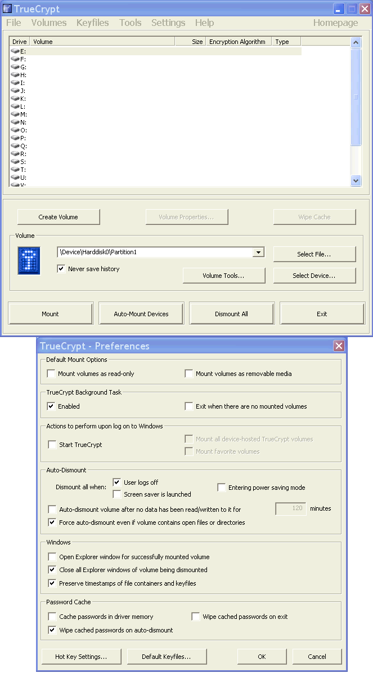Click the Create Volume button
Viewport: 373px width, 673px height.
pyautogui.click(x=59, y=217)
